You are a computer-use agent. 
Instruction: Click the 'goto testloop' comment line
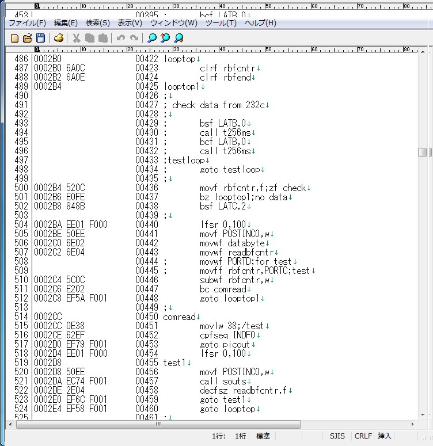(x=230, y=170)
